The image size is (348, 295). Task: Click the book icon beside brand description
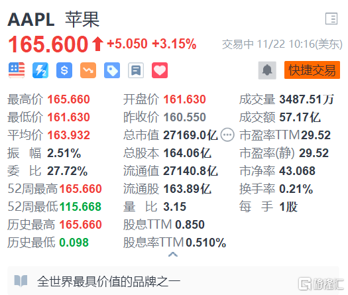pyautogui.click(x=21, y=281)
